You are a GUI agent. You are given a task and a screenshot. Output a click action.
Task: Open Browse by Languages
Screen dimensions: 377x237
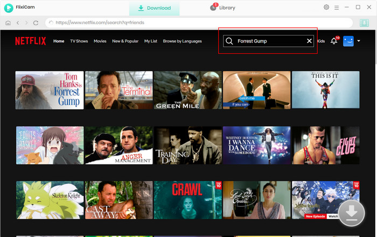182,41
